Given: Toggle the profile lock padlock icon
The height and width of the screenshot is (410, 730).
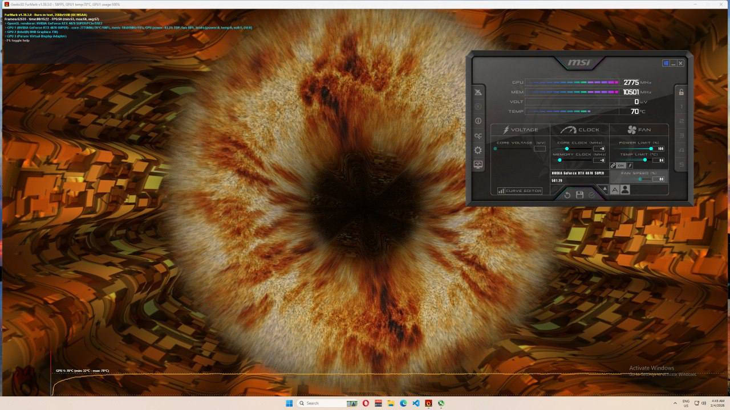Looking at the screenshot, I should coord(681,92).
